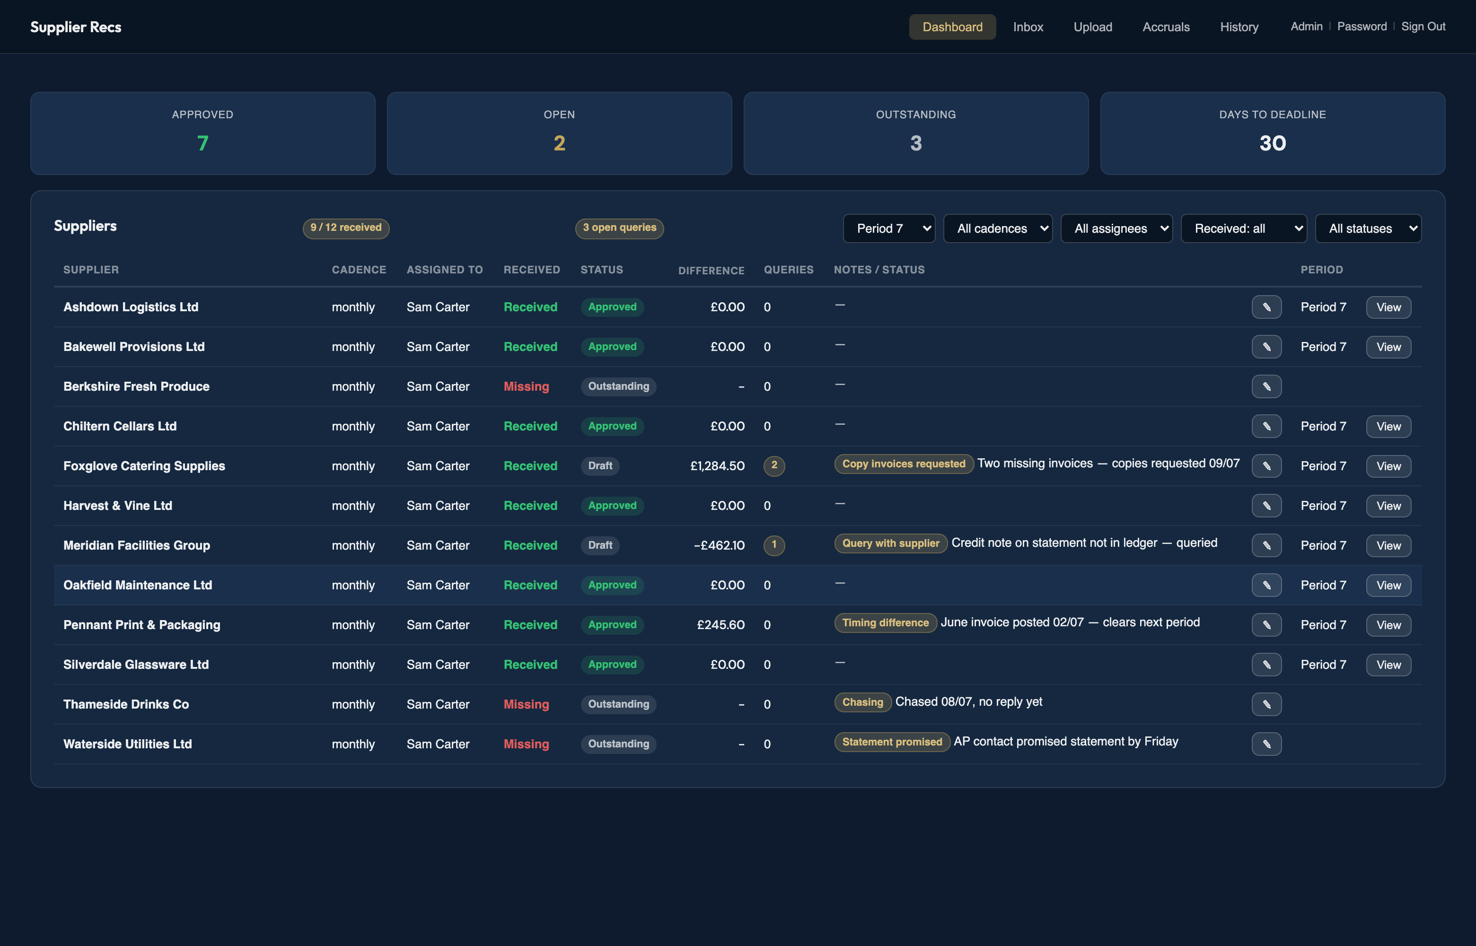Switch to the Upload tab
The image size is (1476, 946).
(1092, 27)
